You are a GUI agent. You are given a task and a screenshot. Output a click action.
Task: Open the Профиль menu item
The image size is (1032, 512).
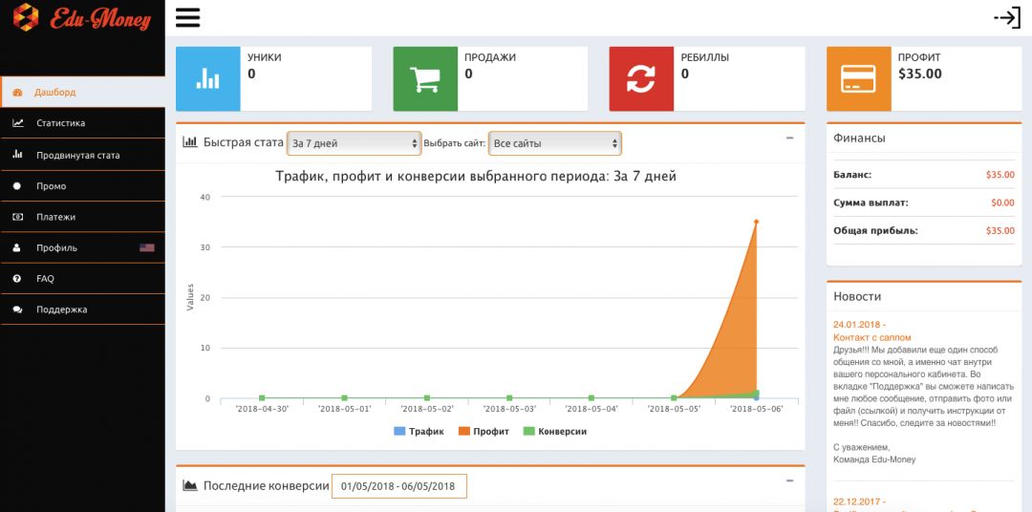coord(82,248)
